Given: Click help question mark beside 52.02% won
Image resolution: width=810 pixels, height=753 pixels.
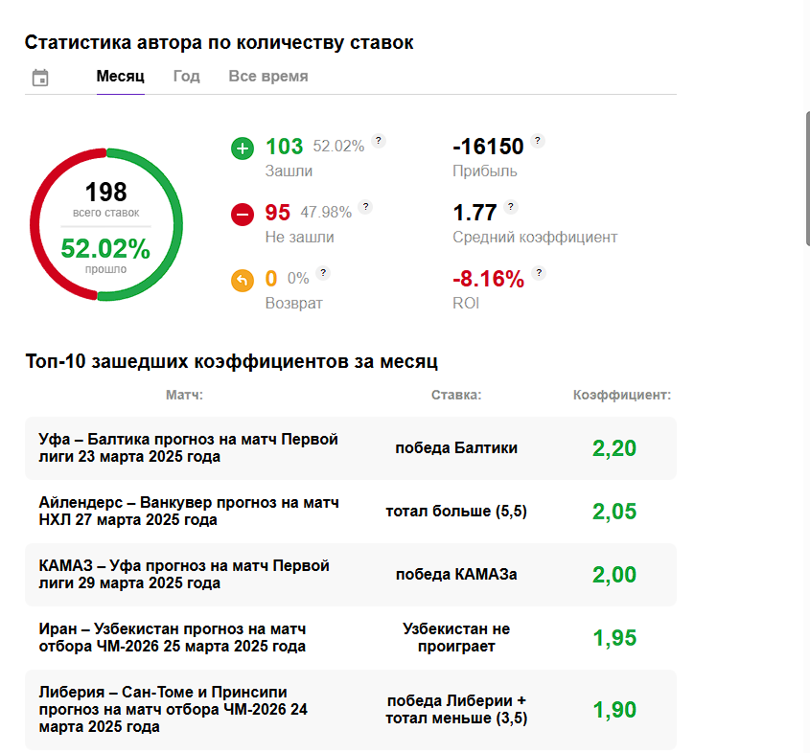Looking at the screenshot, I should [x=379, y=141].
